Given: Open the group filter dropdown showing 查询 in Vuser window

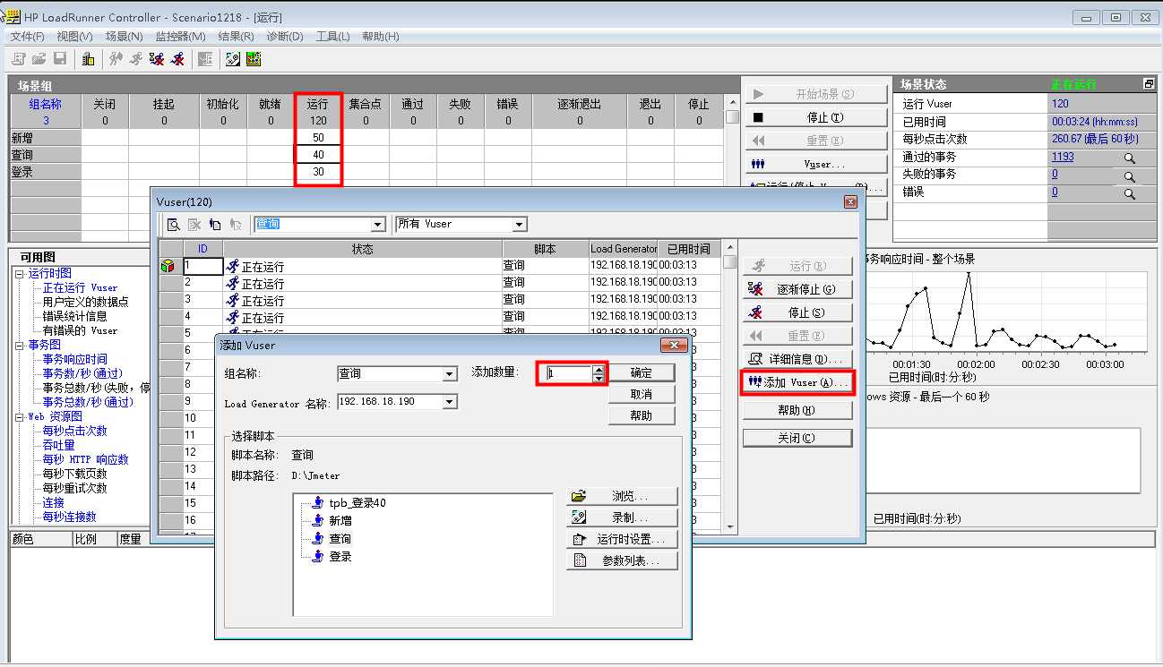Looking at the screenshot, I should coord(377,224).
